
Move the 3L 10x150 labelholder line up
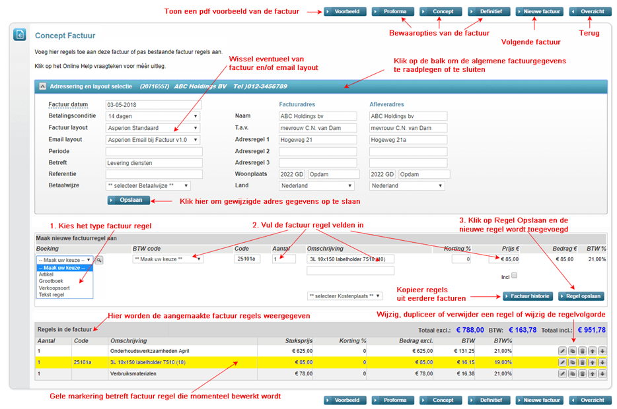coord(592,362)
